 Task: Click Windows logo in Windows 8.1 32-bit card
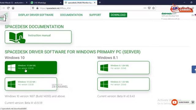[x=104, y=84]
